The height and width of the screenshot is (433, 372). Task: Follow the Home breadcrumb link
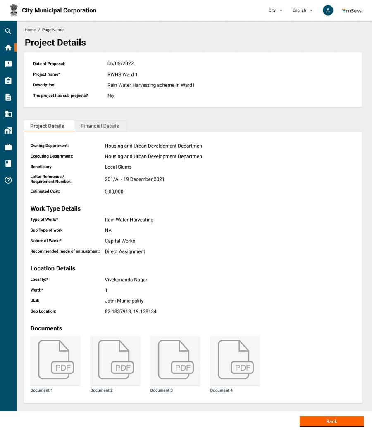30,30
